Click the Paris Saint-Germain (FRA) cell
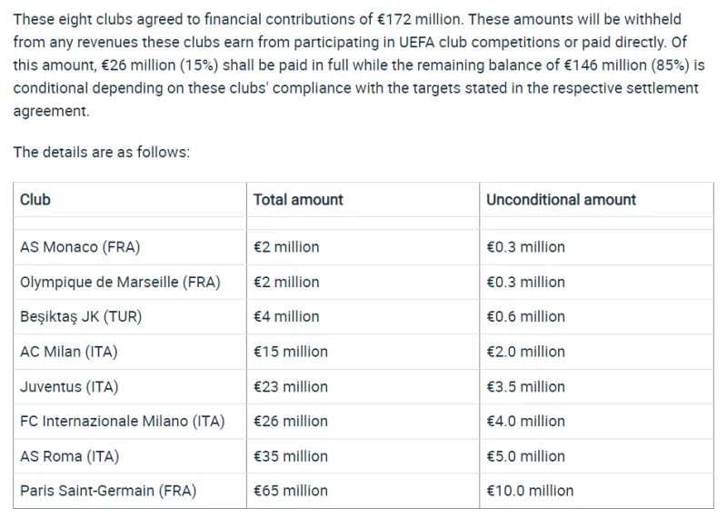Image resolution: width=727 pixels, height=518 pixels. (x=107, y=491)
